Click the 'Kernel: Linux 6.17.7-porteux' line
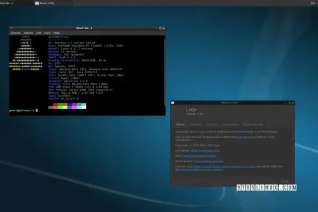This screenshot has height=212, width=318. pos(70,49)
